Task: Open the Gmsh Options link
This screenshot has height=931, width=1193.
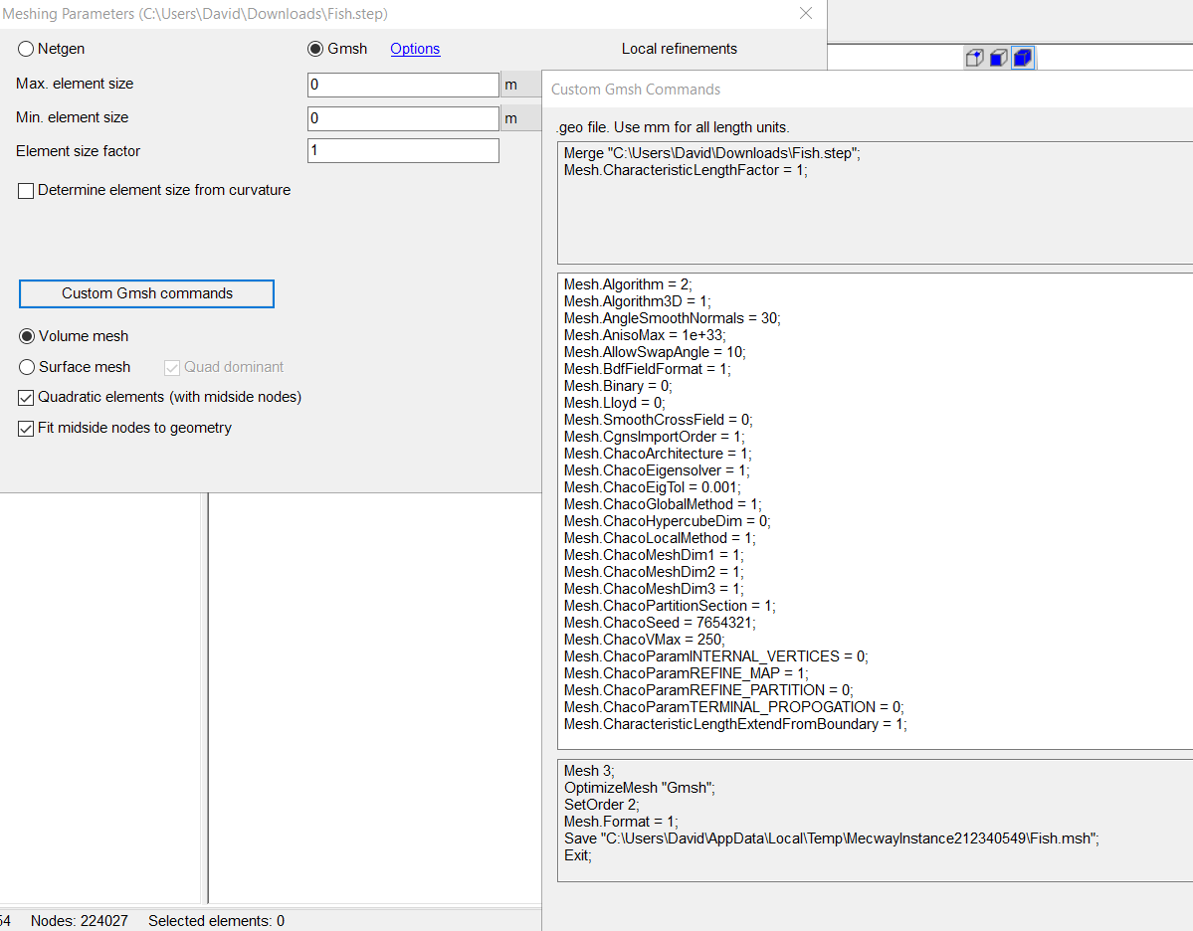Action: (x=415, y=49)
